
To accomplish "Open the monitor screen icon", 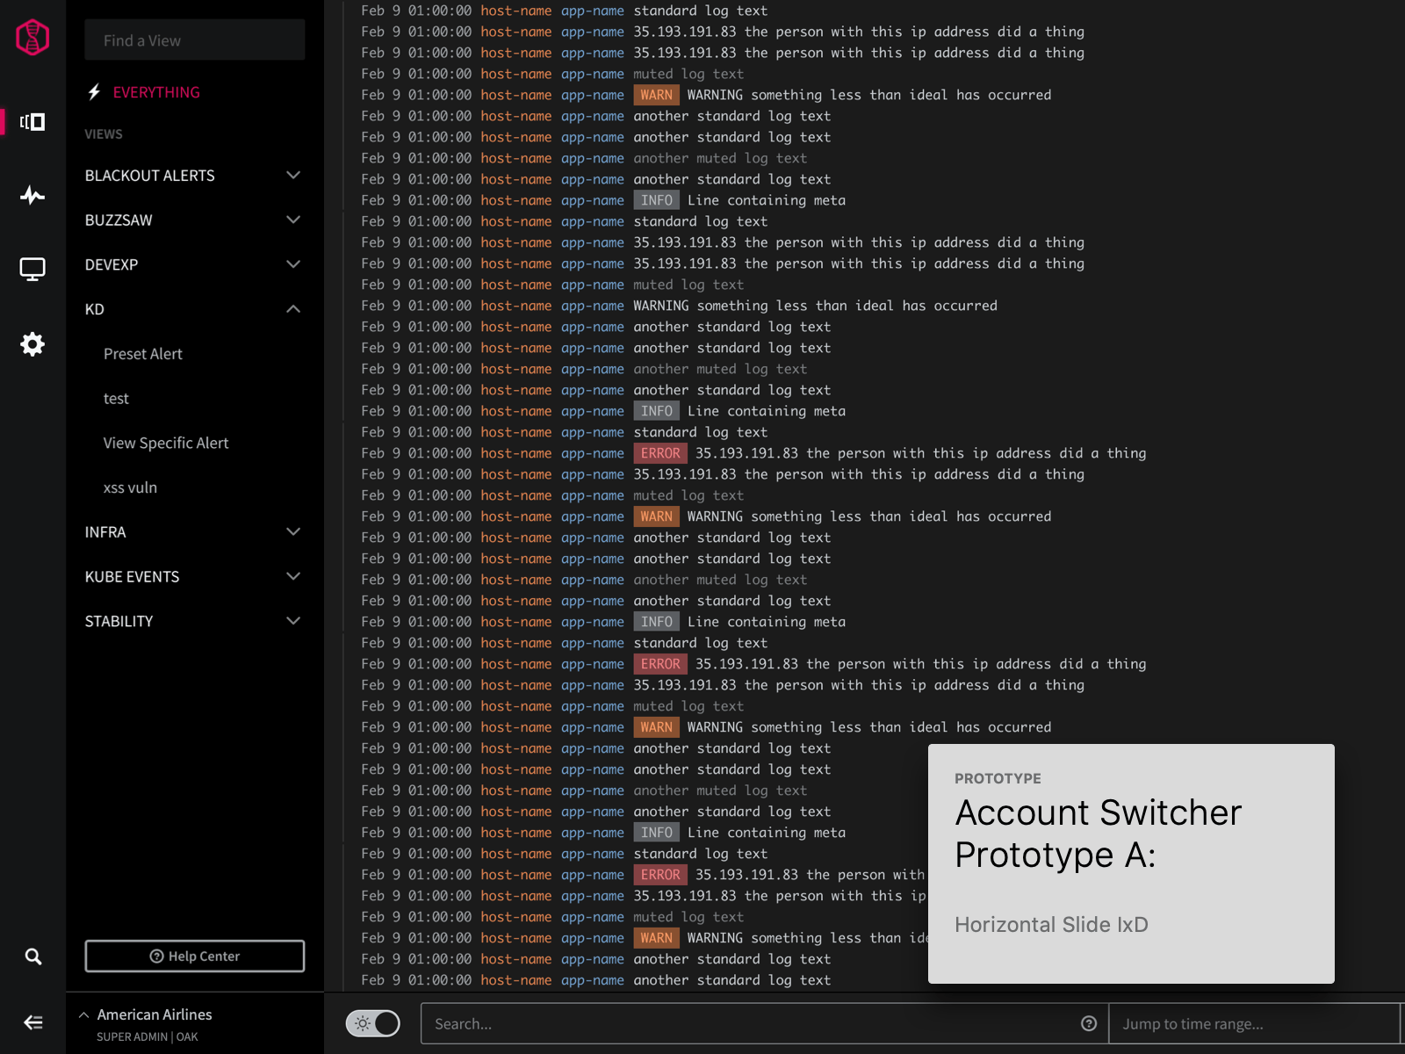I will click(x=32, y=269).
